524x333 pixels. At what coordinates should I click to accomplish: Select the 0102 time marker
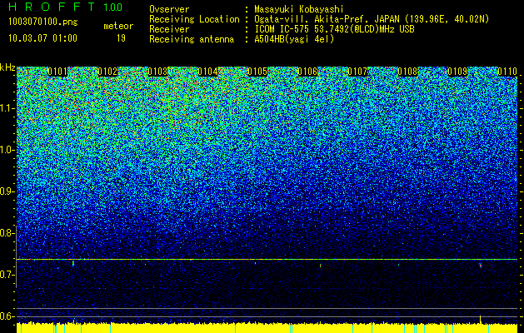[107, 72]
